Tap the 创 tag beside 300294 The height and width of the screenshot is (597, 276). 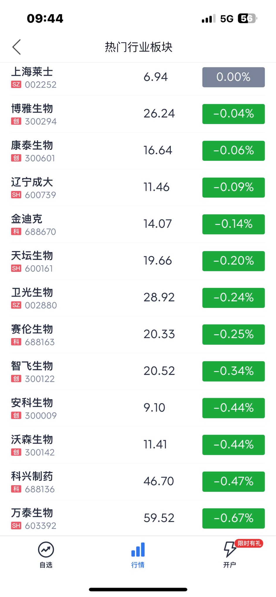coord(16,121)
